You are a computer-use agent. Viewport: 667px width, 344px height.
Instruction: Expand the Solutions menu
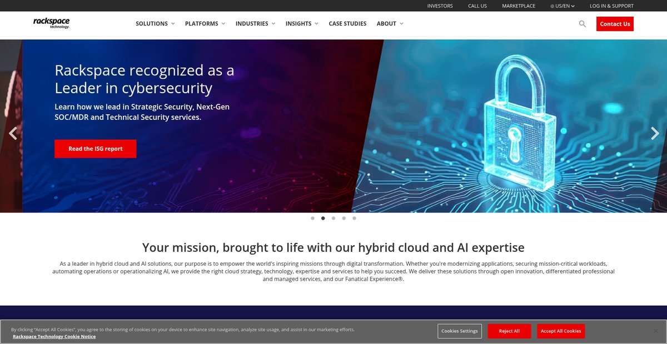click(155, 24)
